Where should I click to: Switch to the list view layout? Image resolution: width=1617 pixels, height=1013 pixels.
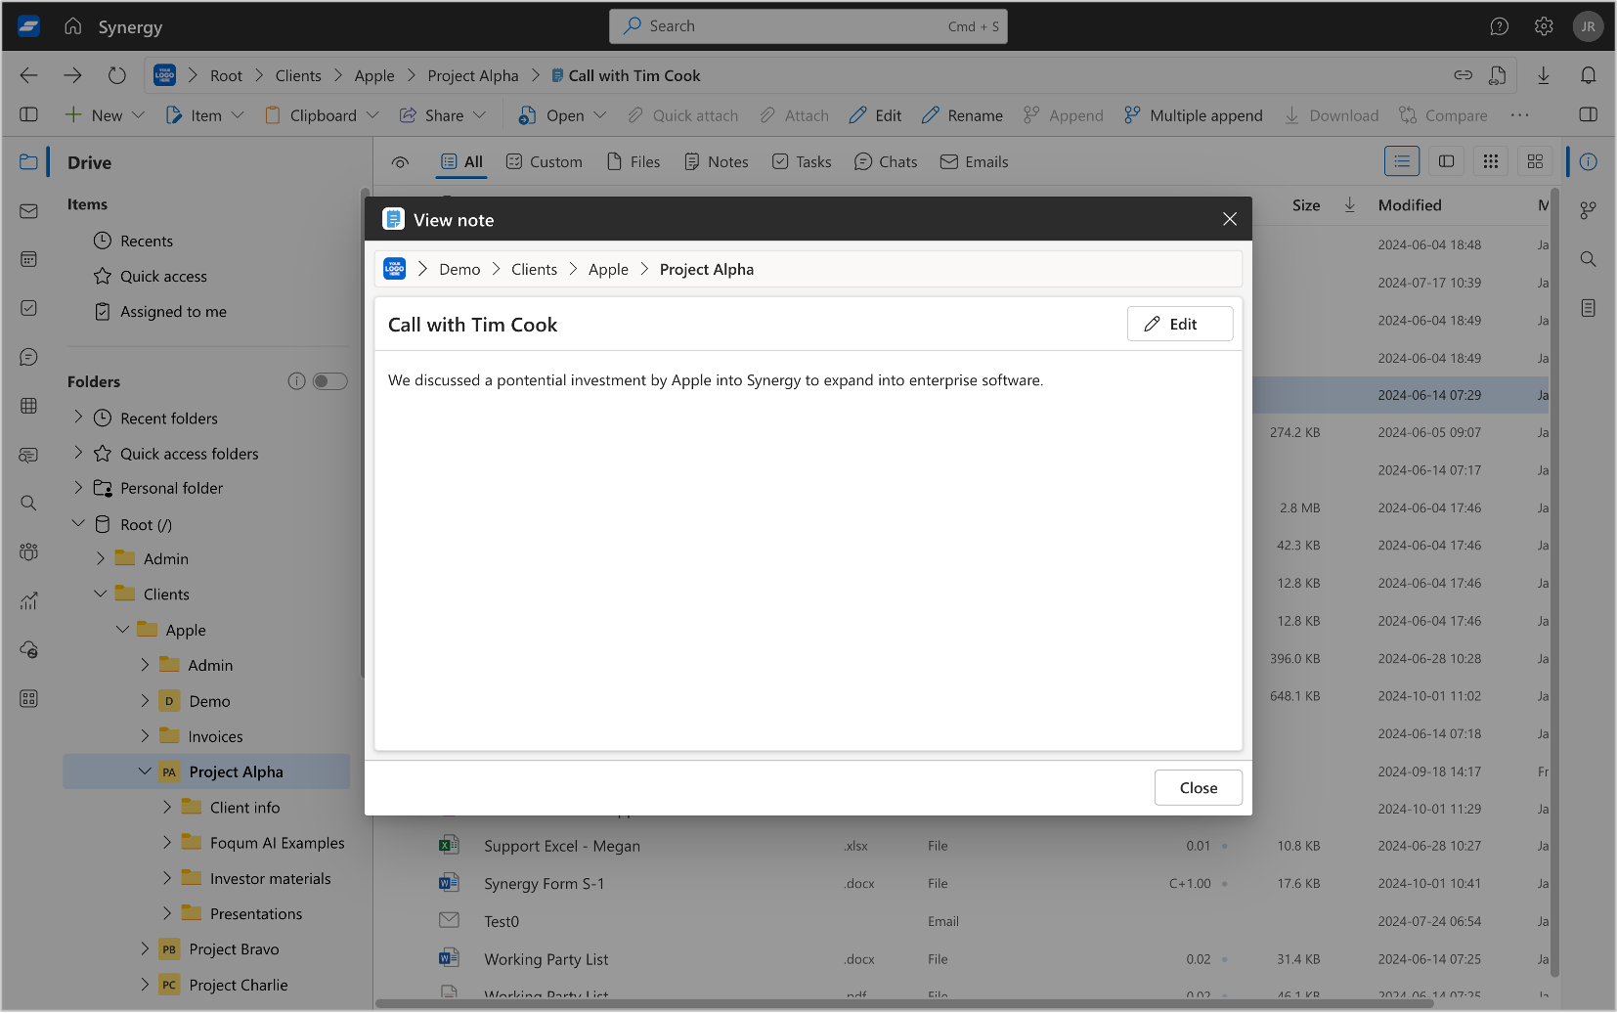pyautogui.click(x=1402, y=161)
